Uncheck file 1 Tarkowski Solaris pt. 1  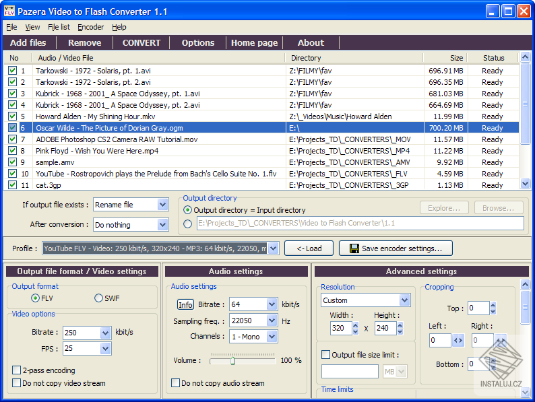point(13,71)
